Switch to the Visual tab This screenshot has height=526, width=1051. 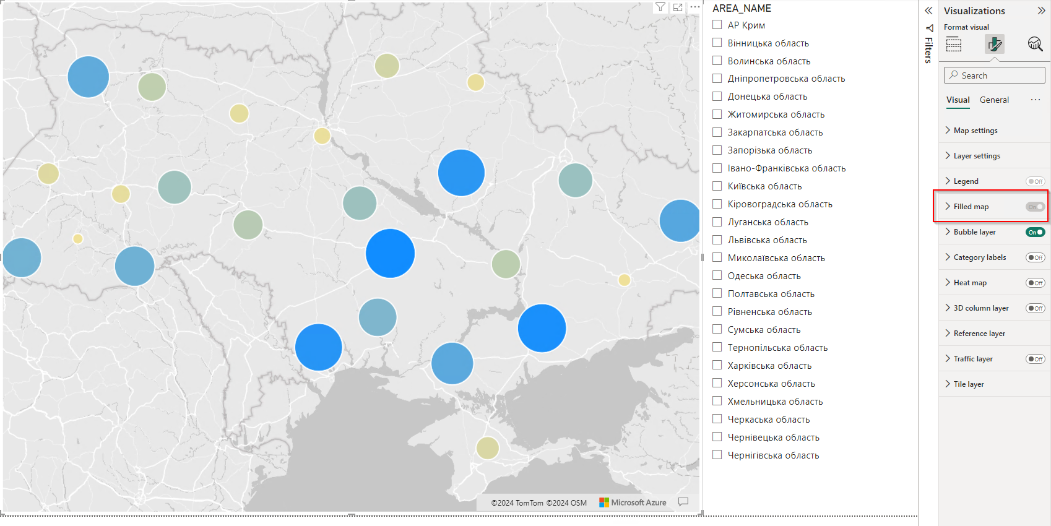958,100
